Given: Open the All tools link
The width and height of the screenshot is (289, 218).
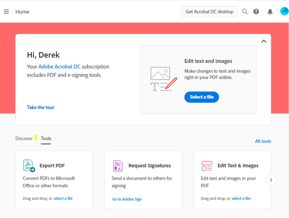Looking at the screenshot, I should pos(263,141).
